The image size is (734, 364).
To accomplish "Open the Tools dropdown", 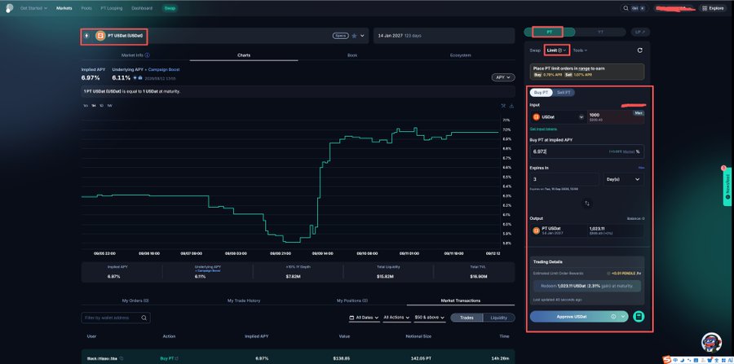I will point(580,50).
